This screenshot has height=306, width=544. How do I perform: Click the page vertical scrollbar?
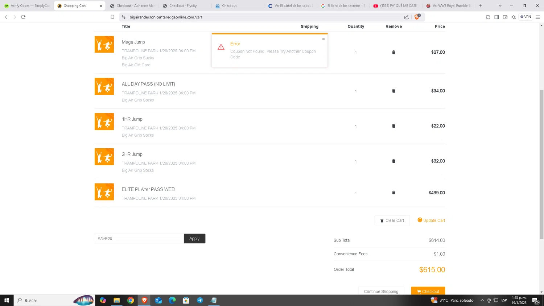541,164
